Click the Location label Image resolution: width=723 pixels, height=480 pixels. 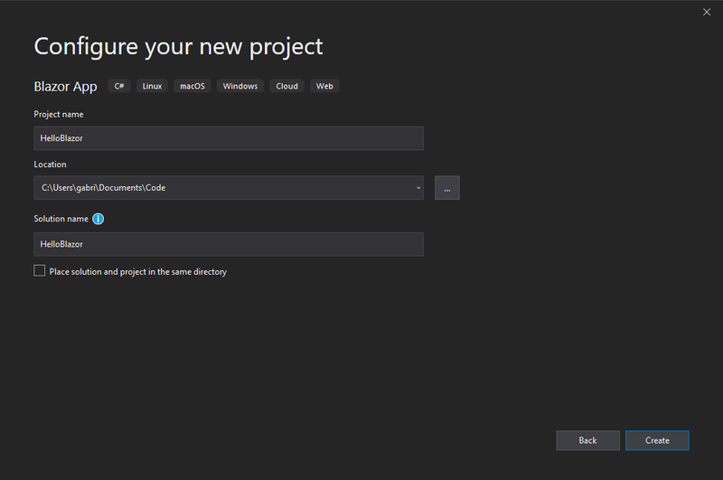click(x=51, y=165)
